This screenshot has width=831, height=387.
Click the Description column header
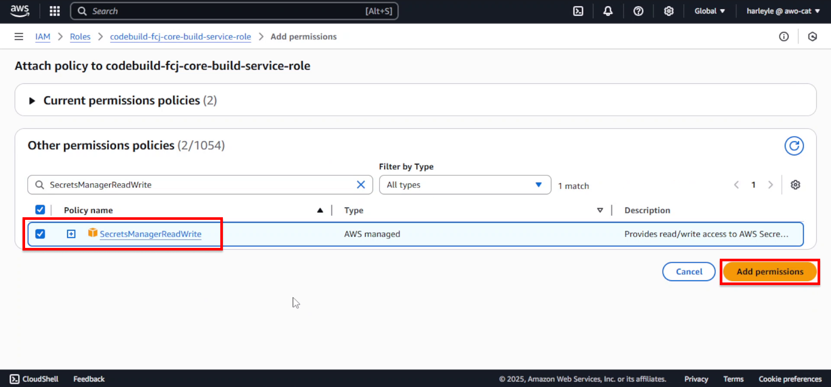click(647, 210)
